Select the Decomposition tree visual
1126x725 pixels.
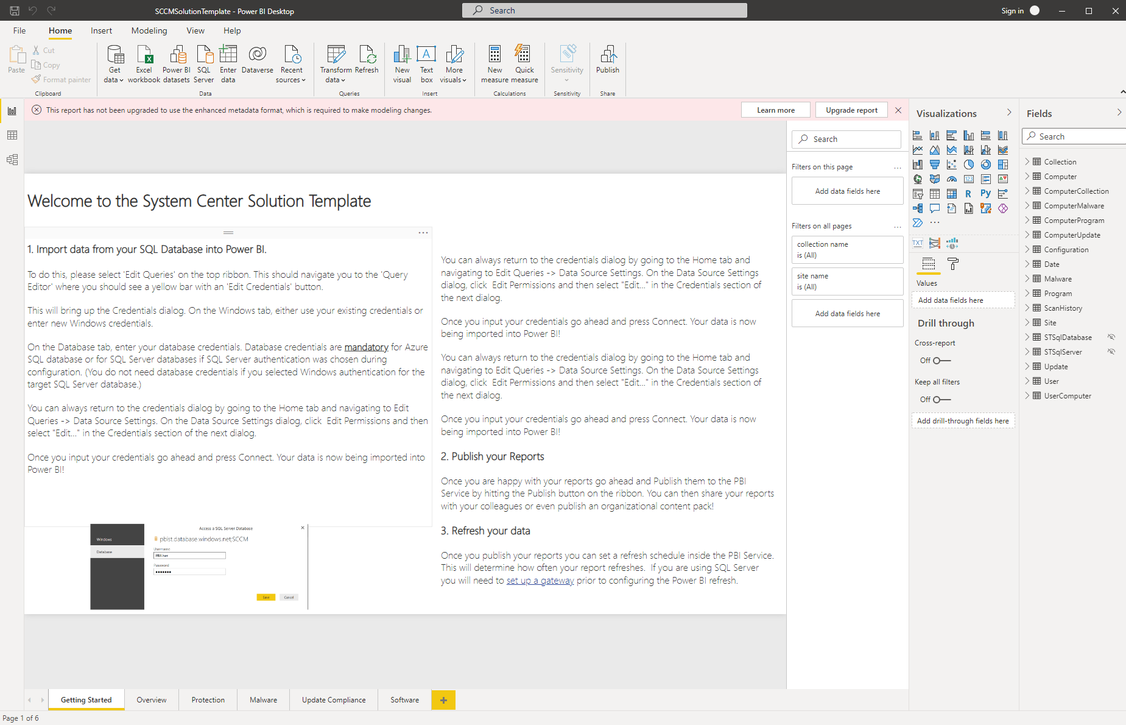pos(918,208)
